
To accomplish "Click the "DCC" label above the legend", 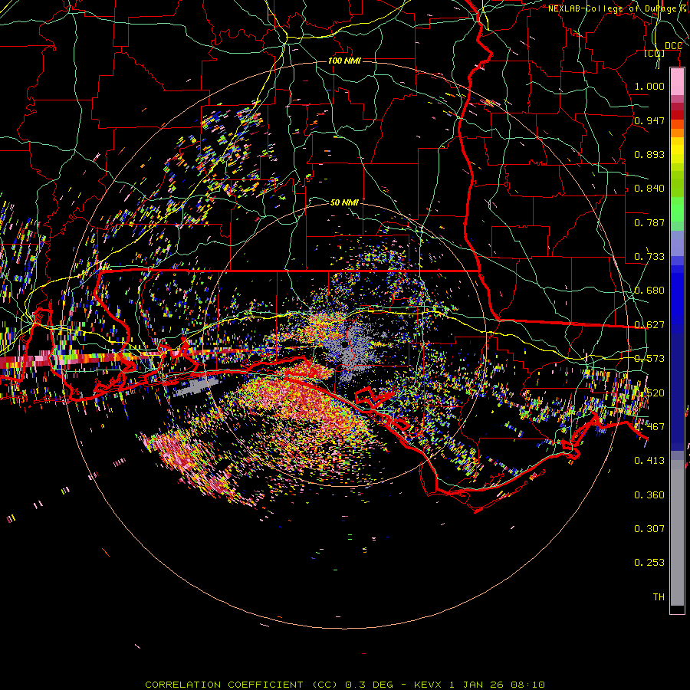I will (673, 46).
